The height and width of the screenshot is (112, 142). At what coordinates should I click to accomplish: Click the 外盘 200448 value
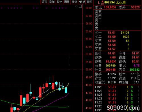coord(110,70)
